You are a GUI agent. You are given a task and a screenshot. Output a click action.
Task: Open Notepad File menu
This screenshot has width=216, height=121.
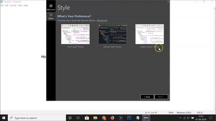pos(2,5)
